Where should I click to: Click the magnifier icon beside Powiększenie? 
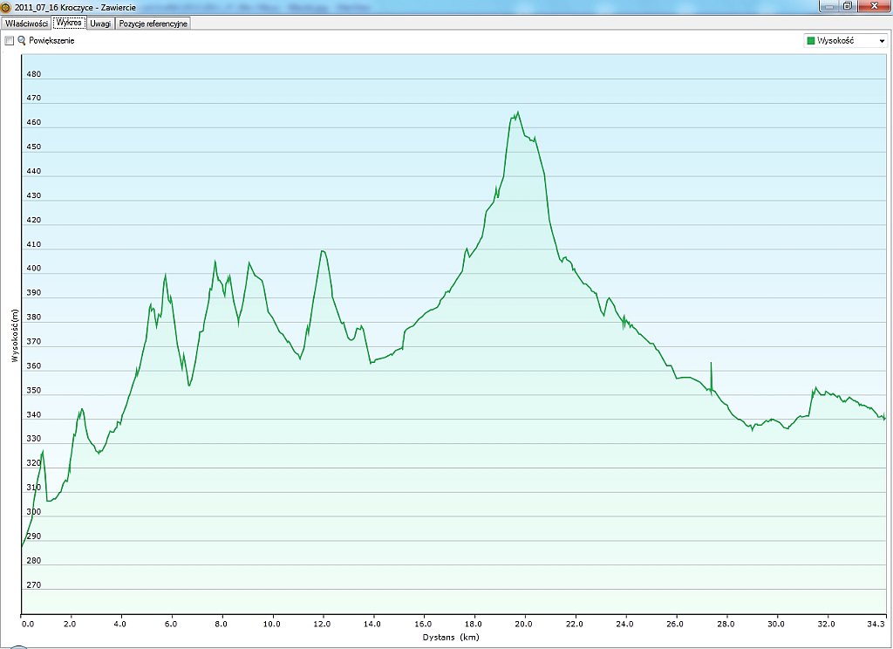click(x=22, y=41)
